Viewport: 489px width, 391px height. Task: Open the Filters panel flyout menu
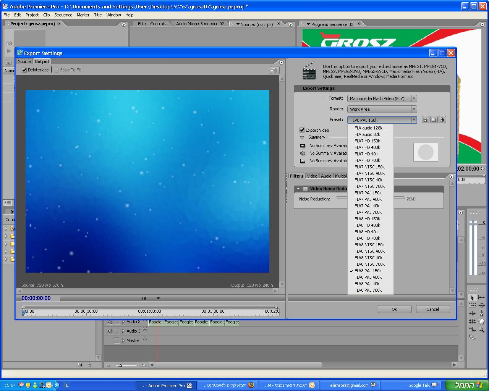(x=452, y=177)
